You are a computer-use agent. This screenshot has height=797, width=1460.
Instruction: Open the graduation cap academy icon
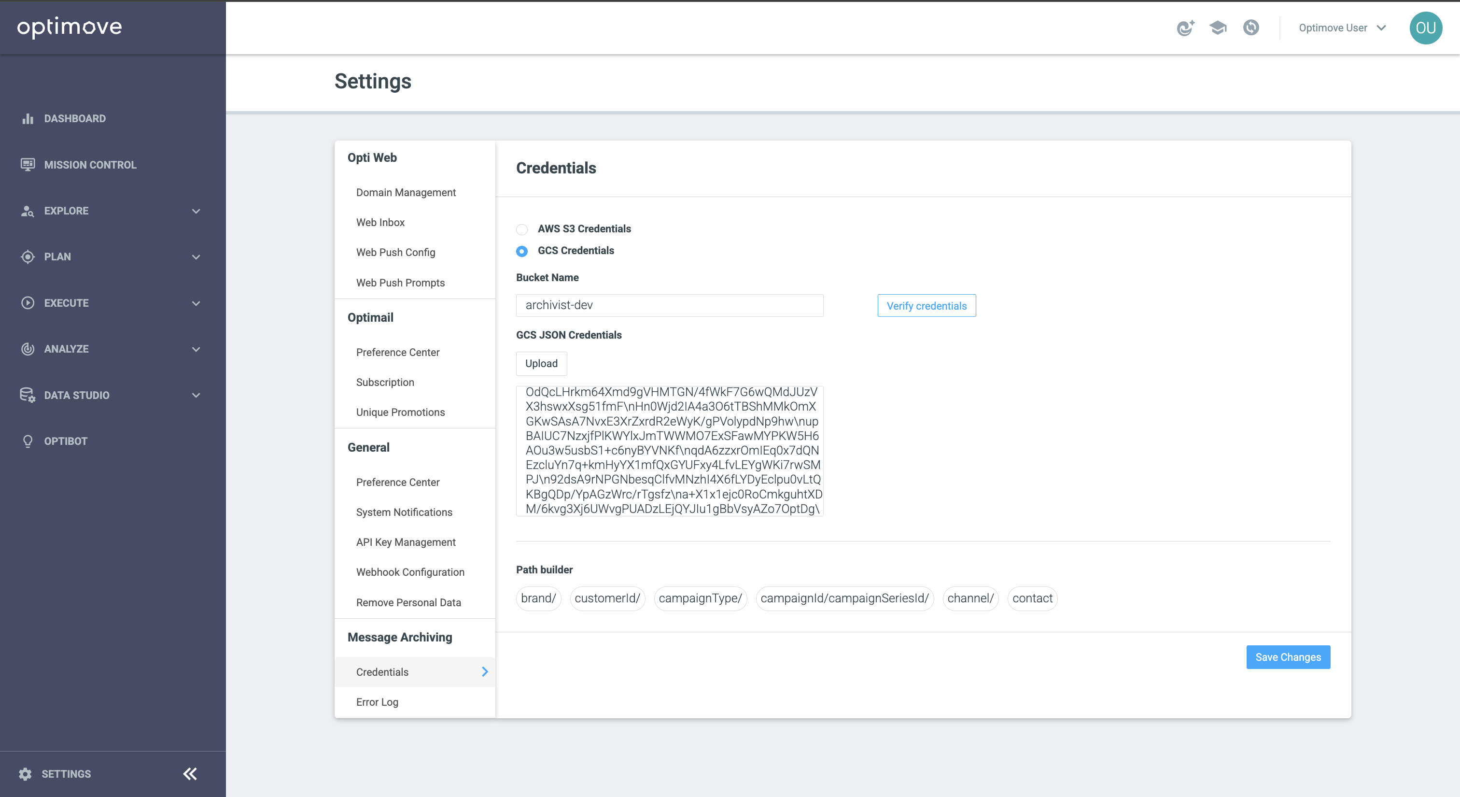(x=1218, y=28)
